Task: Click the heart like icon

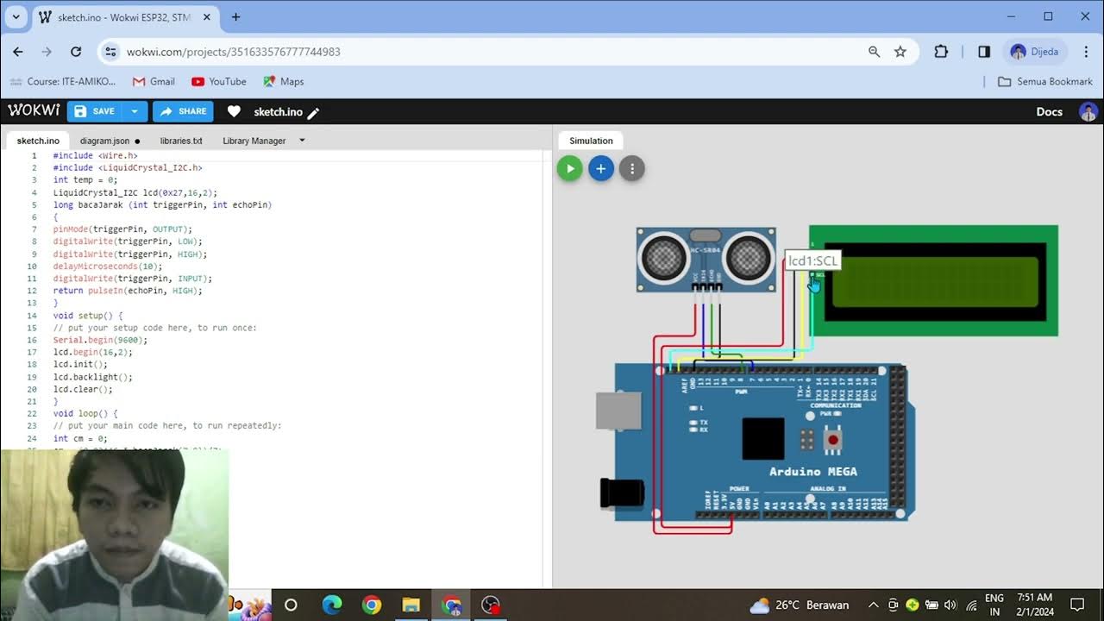Action: [234, 111]
